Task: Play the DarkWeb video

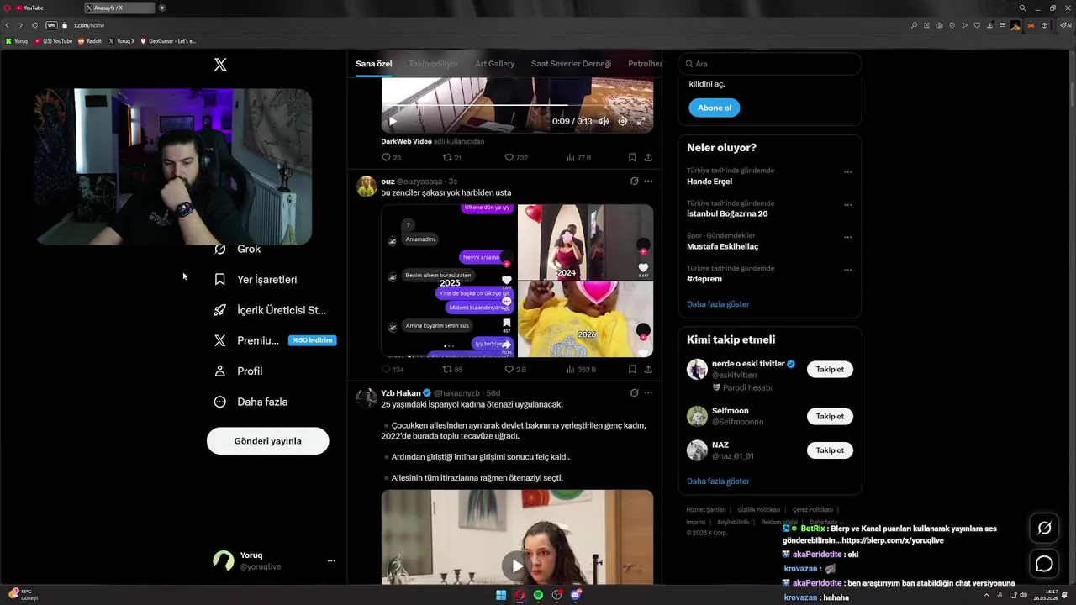Action: (392, 121)
